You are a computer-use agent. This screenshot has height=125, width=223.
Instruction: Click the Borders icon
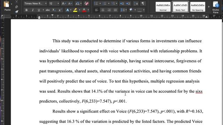(140, 10)
